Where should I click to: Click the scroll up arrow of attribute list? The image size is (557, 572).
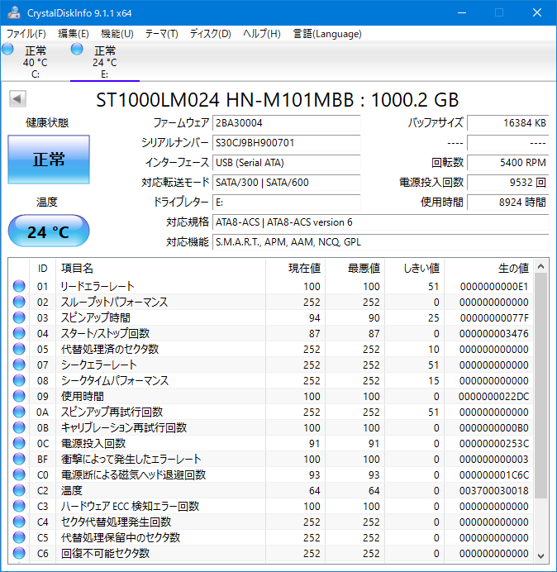pos(541,267)
